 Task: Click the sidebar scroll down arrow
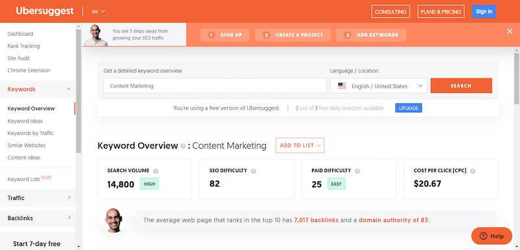coord(78,246)
